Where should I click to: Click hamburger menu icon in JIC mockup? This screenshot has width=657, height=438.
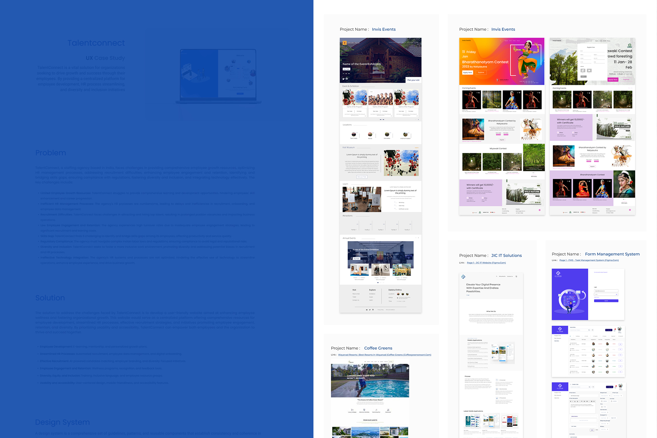(x=516, y=276)
